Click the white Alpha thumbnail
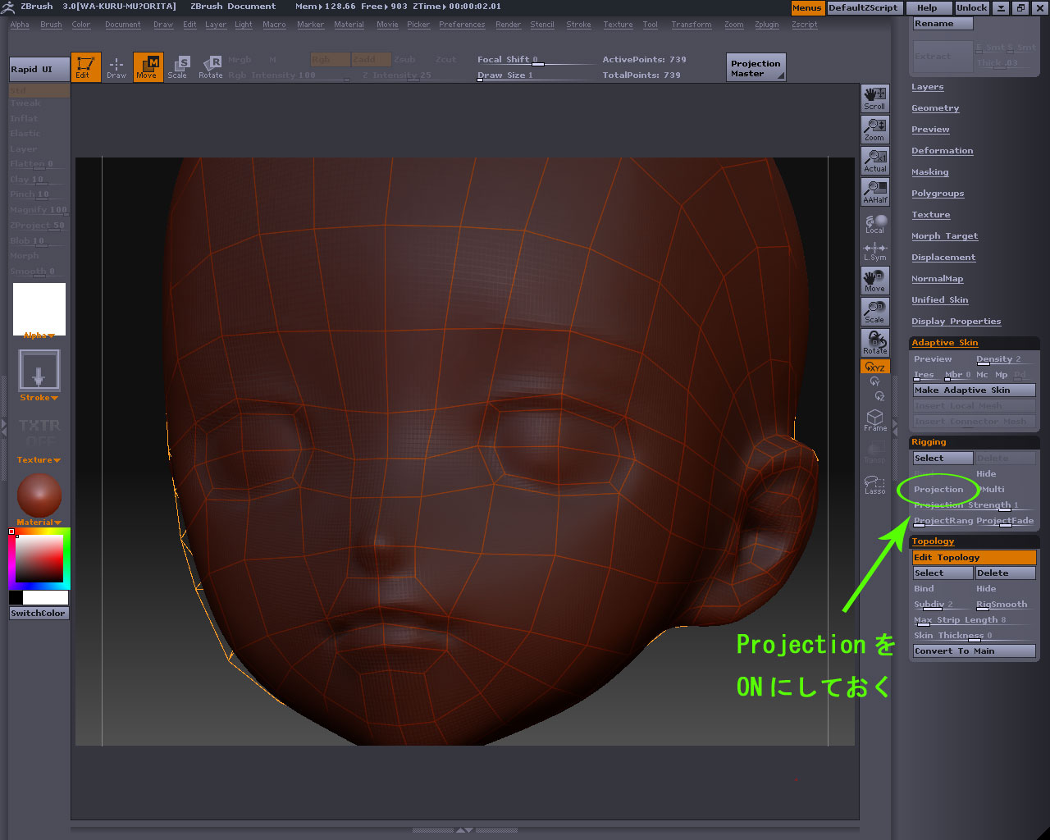This screenshot has height=840, width=1050. 39,308
